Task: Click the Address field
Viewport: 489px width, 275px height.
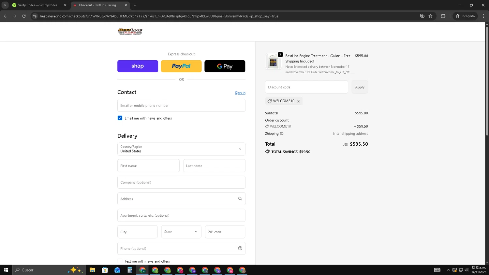Action: coord(181,199)
